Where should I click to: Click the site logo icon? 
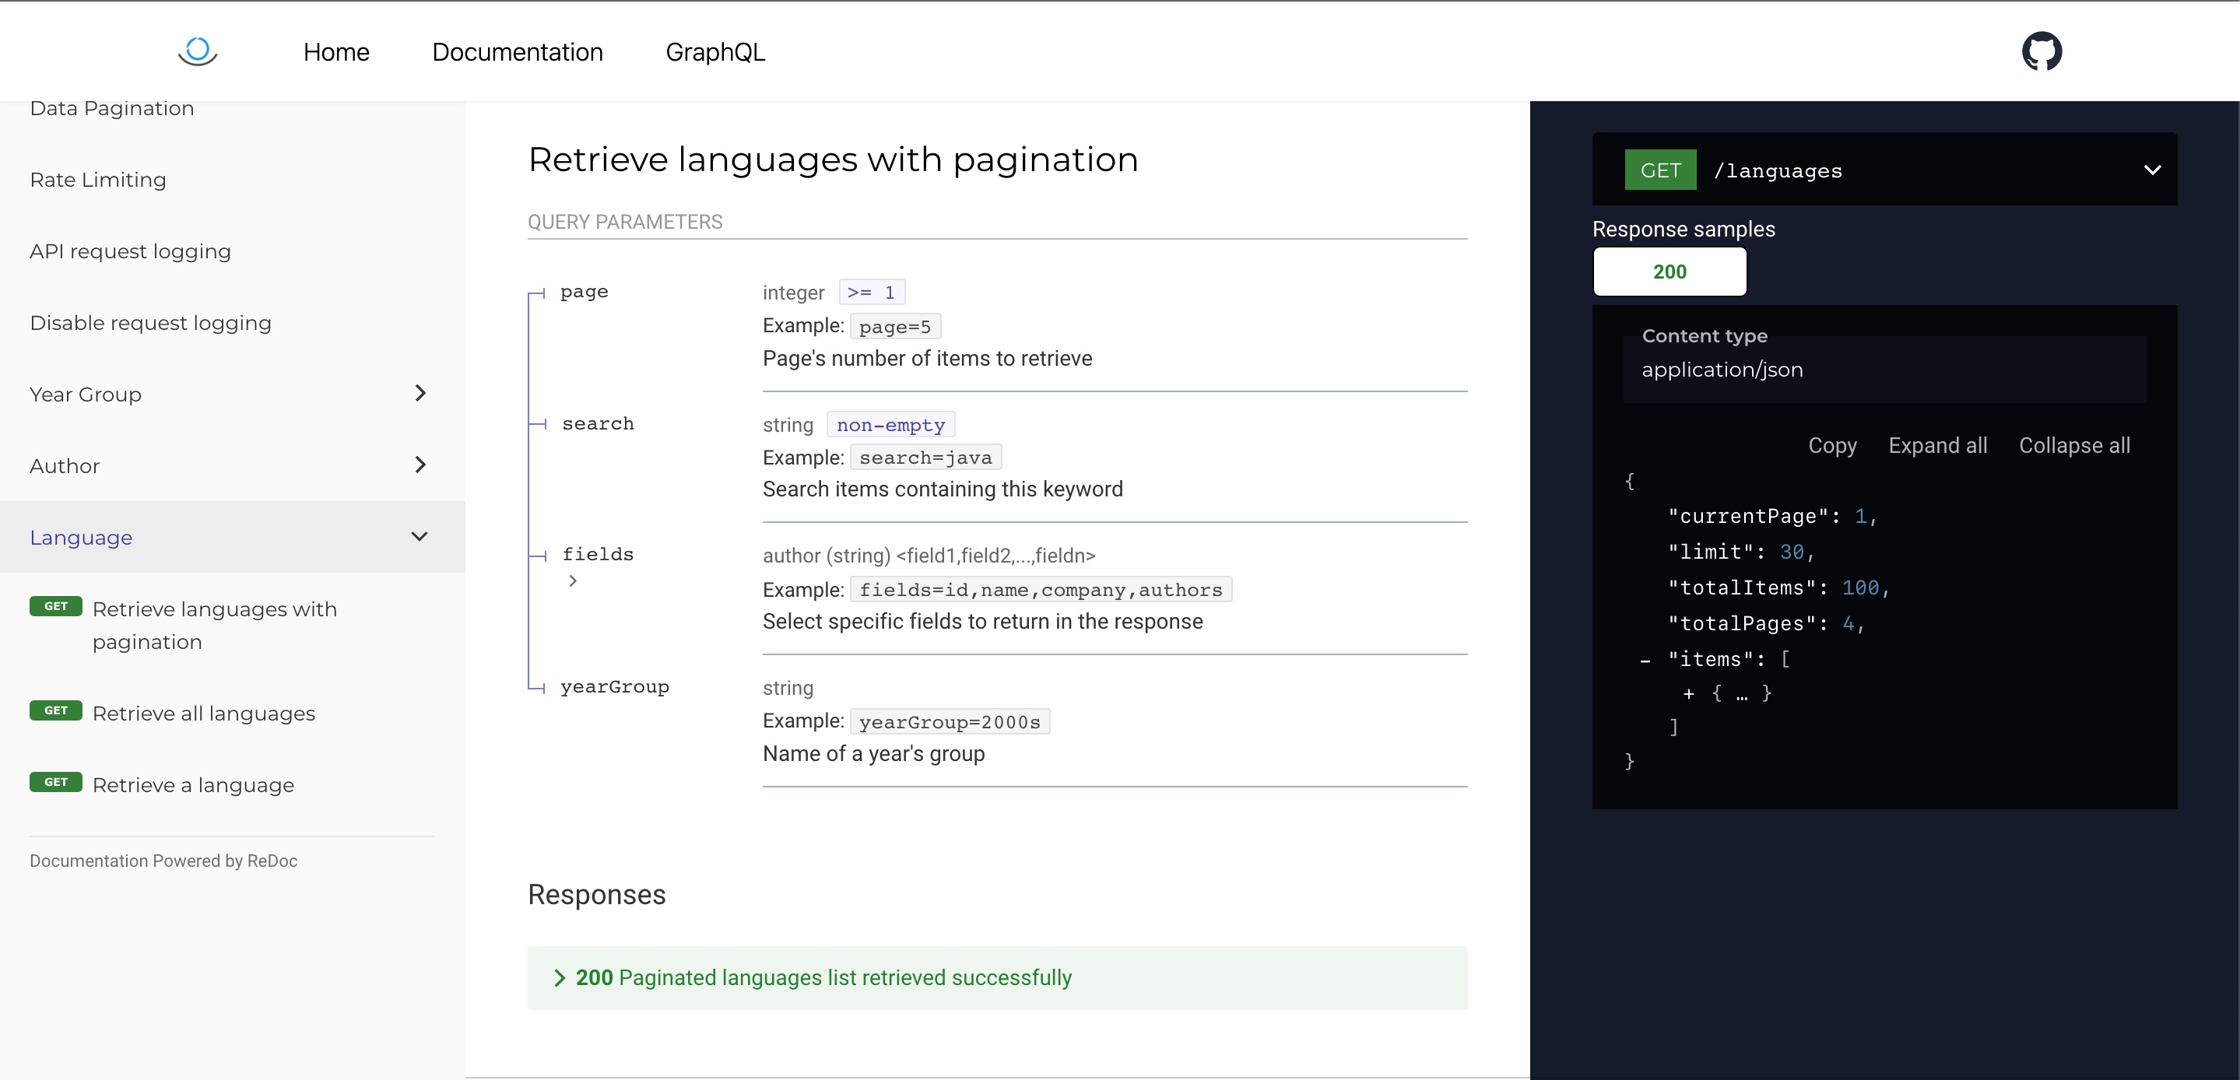click(x=198, y=51)
